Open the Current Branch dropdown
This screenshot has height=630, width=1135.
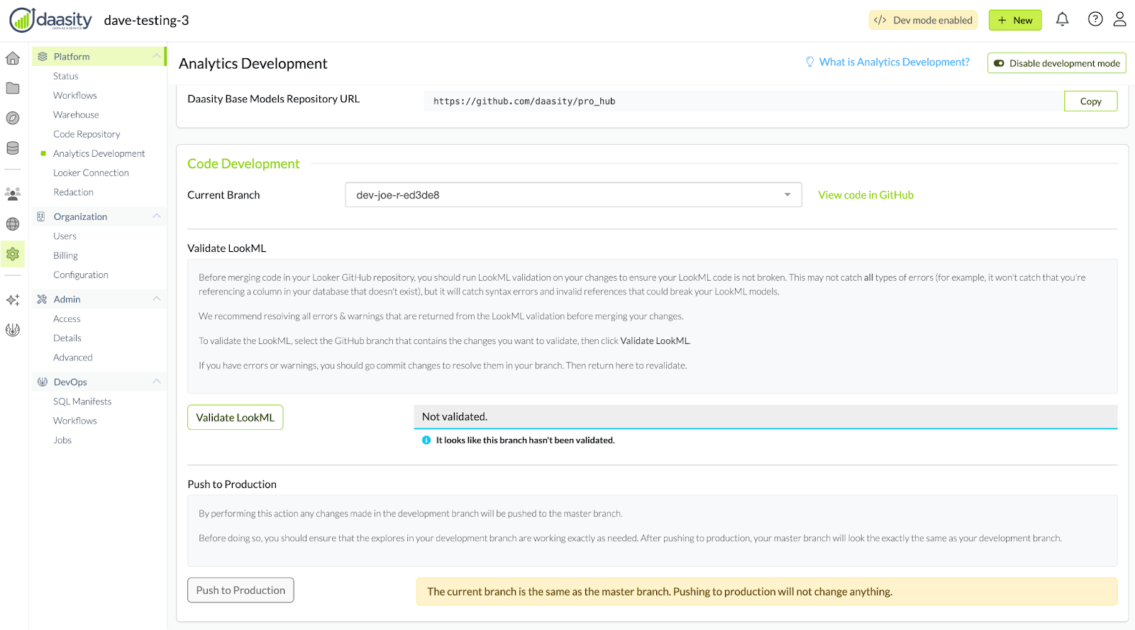coord(573,195)
